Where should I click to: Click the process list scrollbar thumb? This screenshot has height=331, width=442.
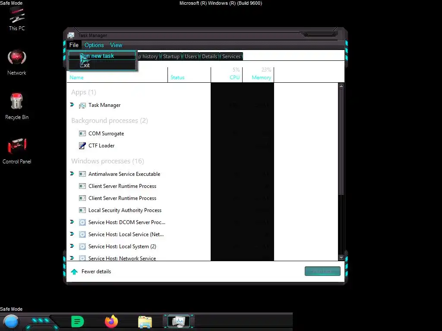click(x=341, y=142)
